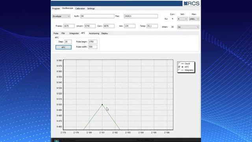
Task: Click the AFC peak data point
Action: (x=102, y=105)
